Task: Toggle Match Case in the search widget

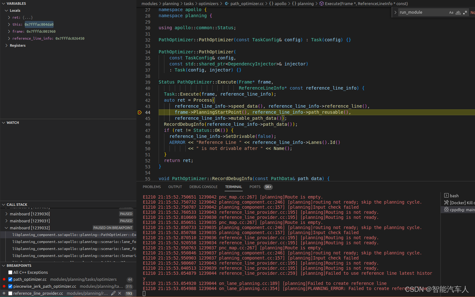Action: click(x=451, y=12)
